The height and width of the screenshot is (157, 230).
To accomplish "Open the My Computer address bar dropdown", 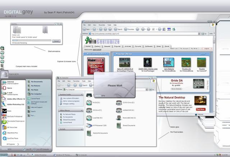I will point(147,90).
